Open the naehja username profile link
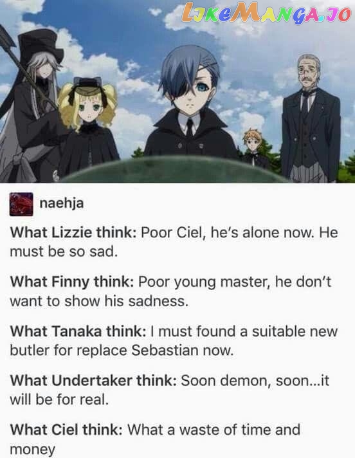 62,203
